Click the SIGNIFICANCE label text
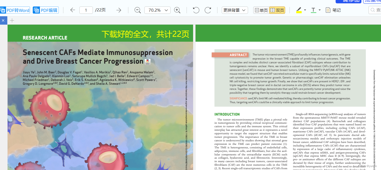Screen dimensions: 381x170 [238, 99]
